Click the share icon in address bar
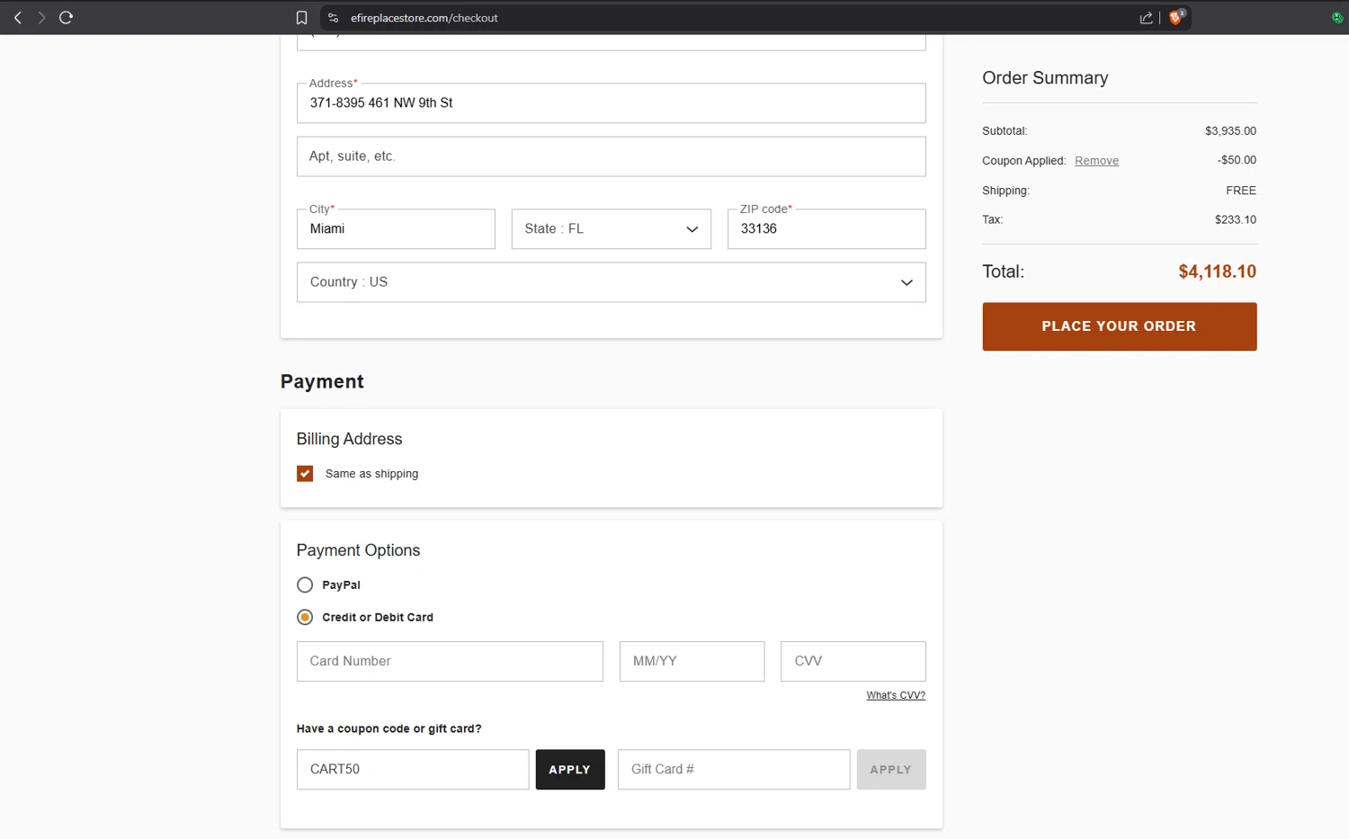Viewport: 1349px width, 839px height. (x=1146, y=18)
